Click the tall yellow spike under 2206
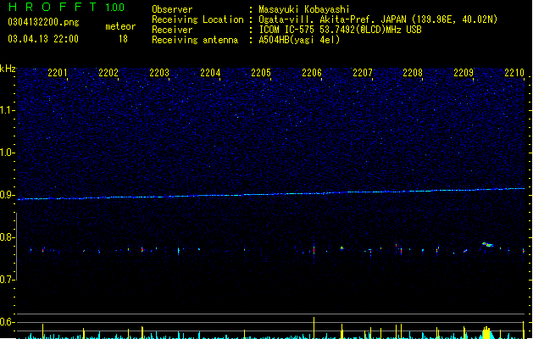 point(314,328)
